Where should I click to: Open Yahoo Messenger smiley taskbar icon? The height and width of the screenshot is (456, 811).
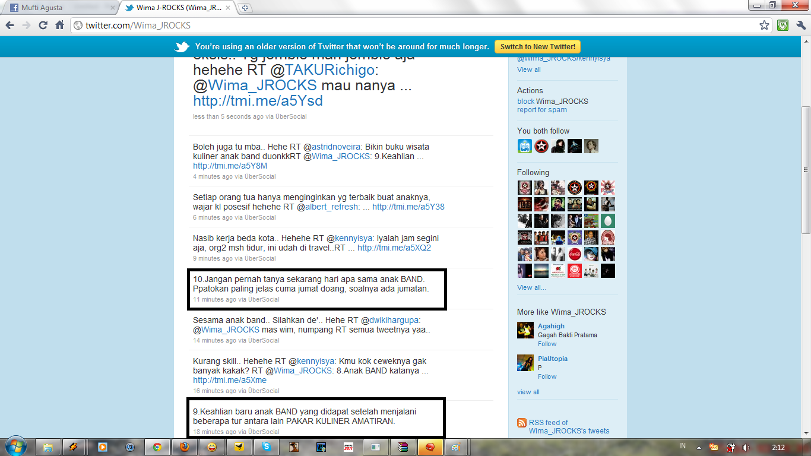coord(211,447)
